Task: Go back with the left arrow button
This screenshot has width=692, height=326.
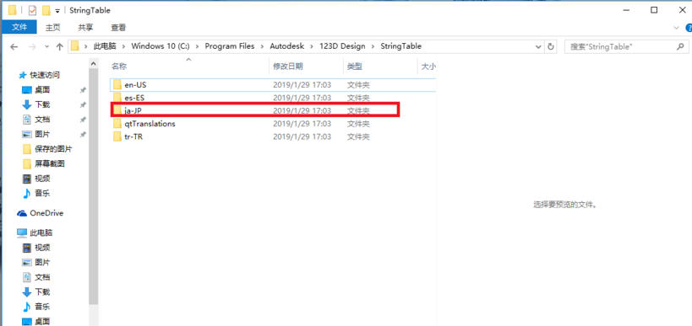Action: 14,46
